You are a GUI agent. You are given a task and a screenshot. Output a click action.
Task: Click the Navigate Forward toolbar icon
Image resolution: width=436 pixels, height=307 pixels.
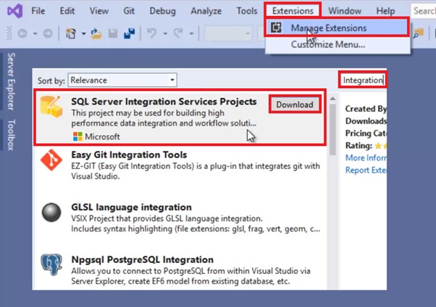pos(48,33)
